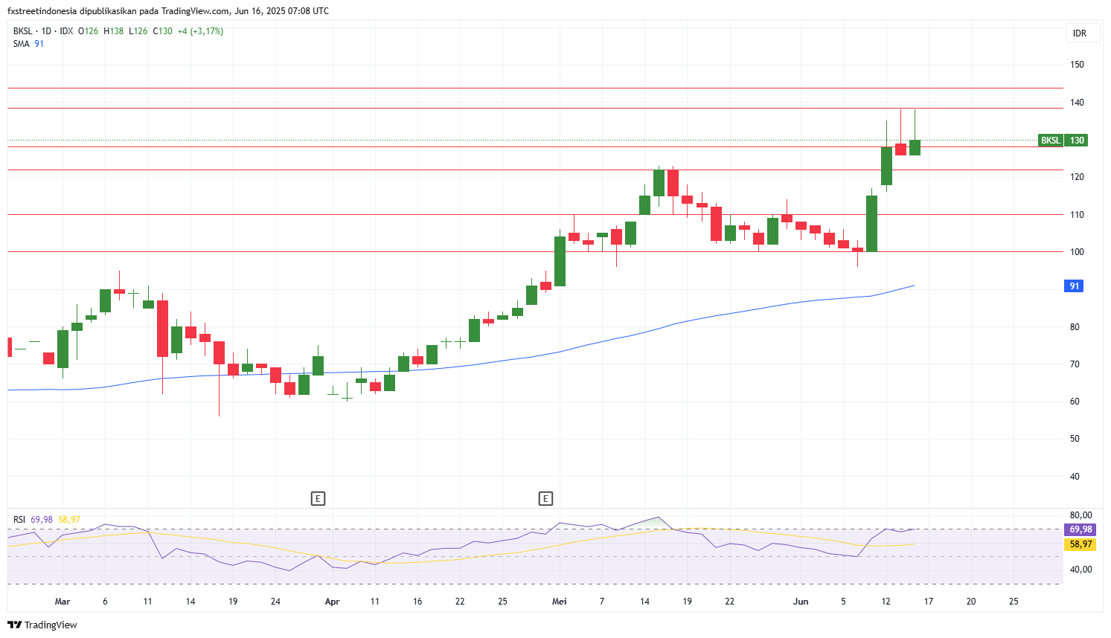Image resolution: width=1111 pixels, height=638 pixels.
Task: Click the Apr label on the date axis
Action: click(x=332, y=602)
